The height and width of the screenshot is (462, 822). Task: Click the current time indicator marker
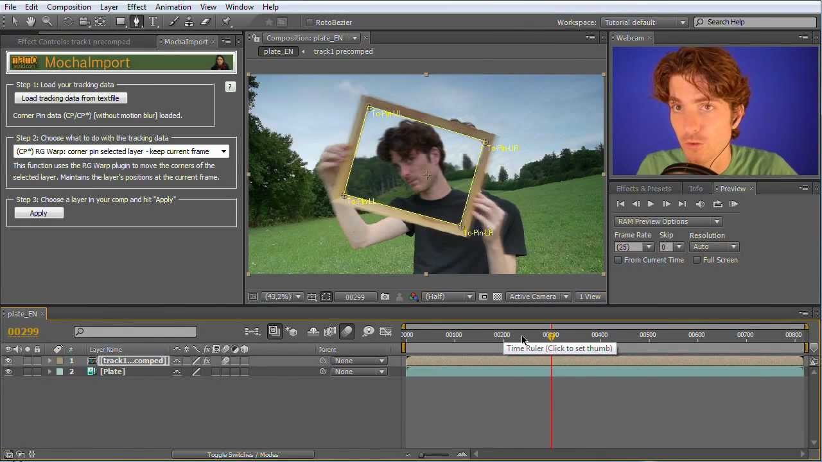pyautogui.click(x=551, y=336)
